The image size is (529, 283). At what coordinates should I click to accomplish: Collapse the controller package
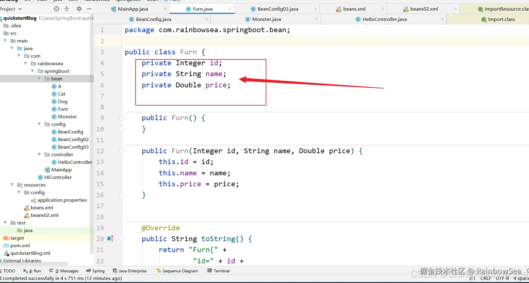point(40,154)
